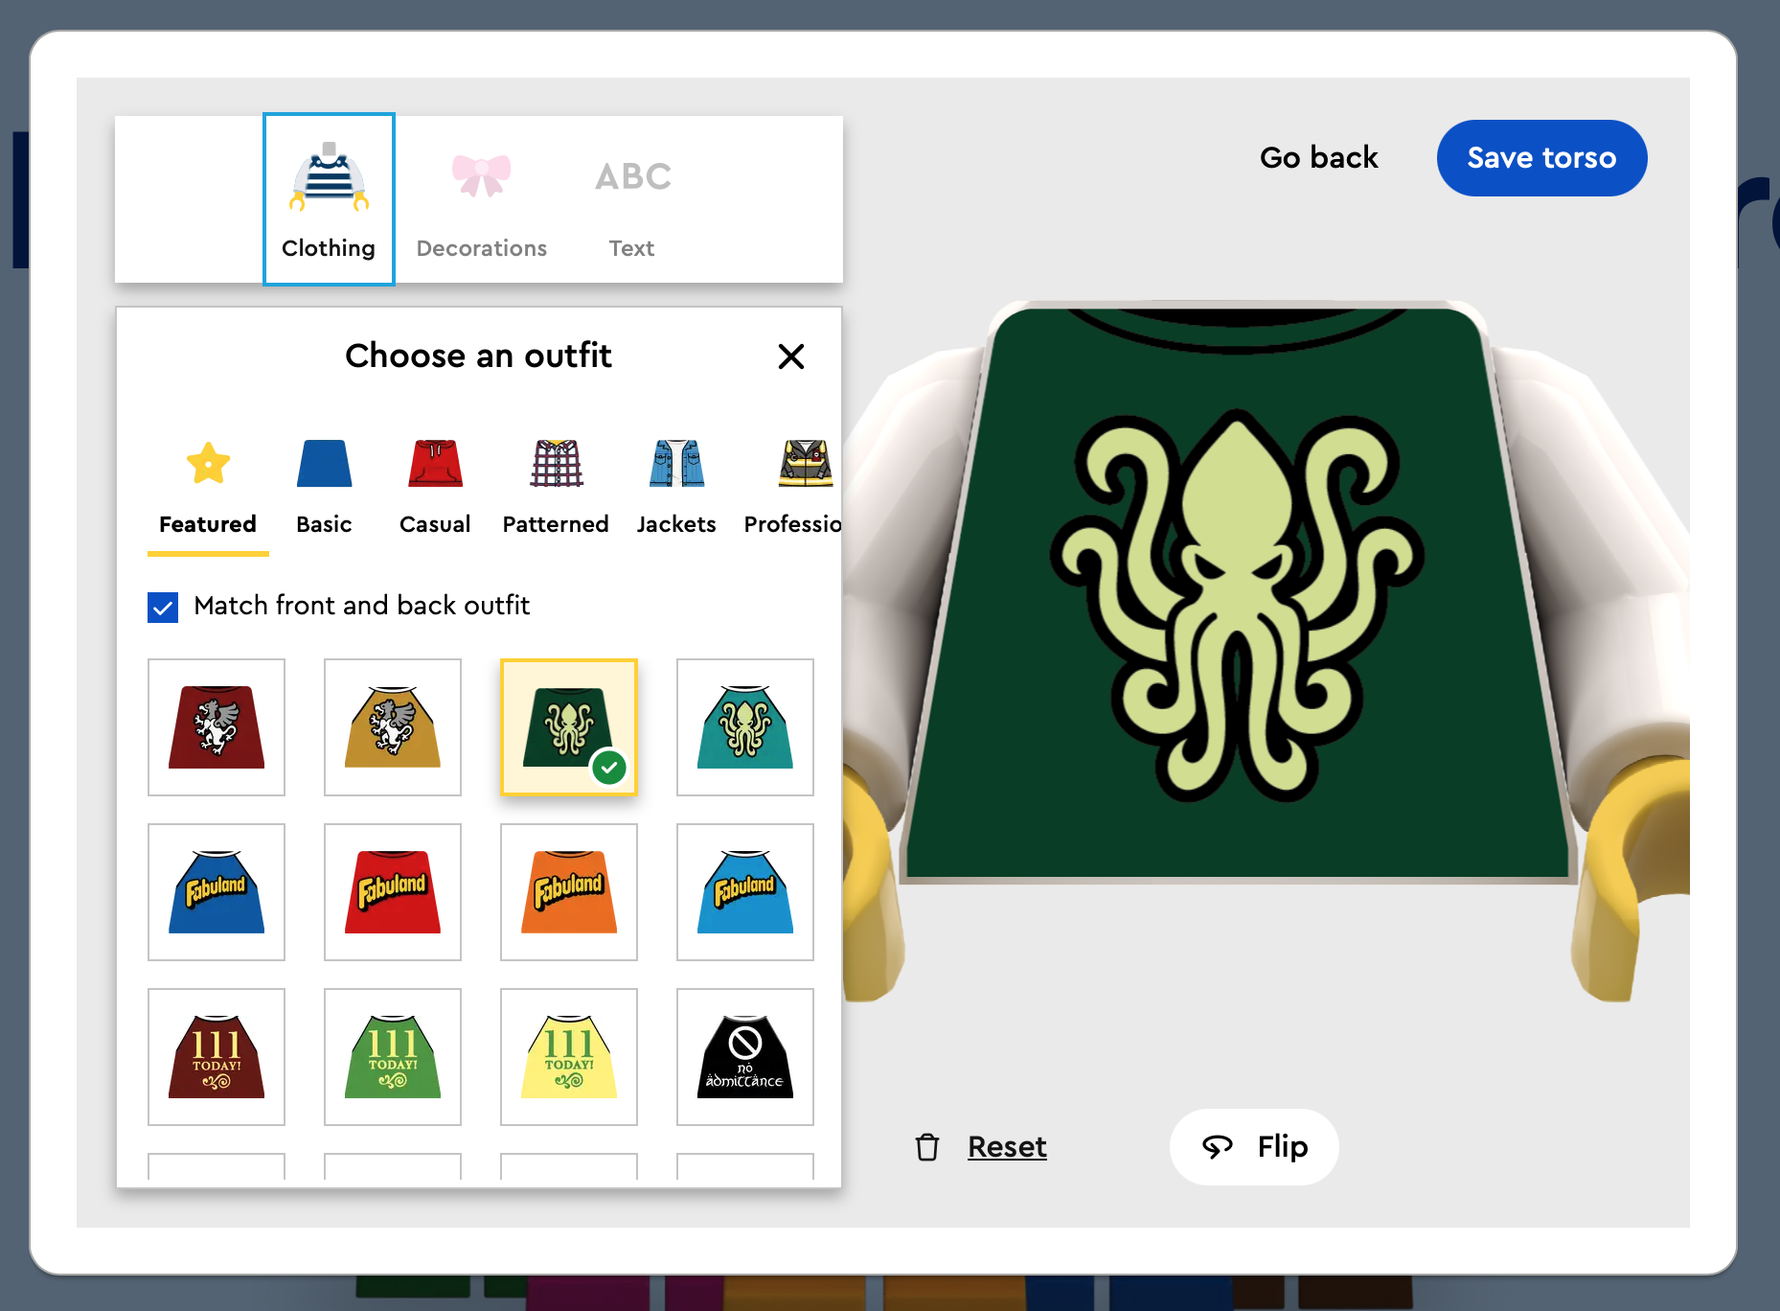Viewport: 1780px width, 1311px height.
Task: Switch to the Decorations tab
Action: tap(482, 199)
